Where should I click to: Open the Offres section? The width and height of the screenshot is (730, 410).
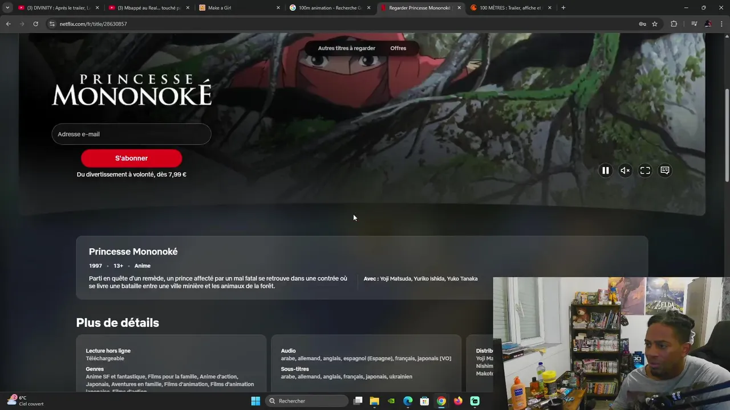398,48
